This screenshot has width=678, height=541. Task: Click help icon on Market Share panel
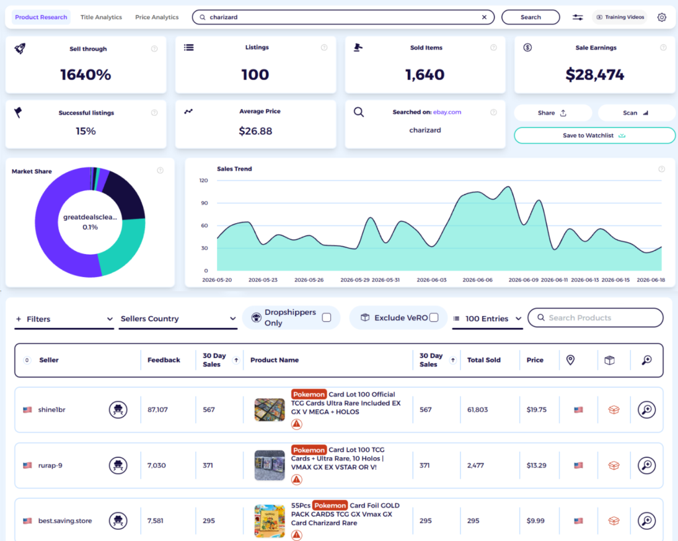tap(160, 171)
